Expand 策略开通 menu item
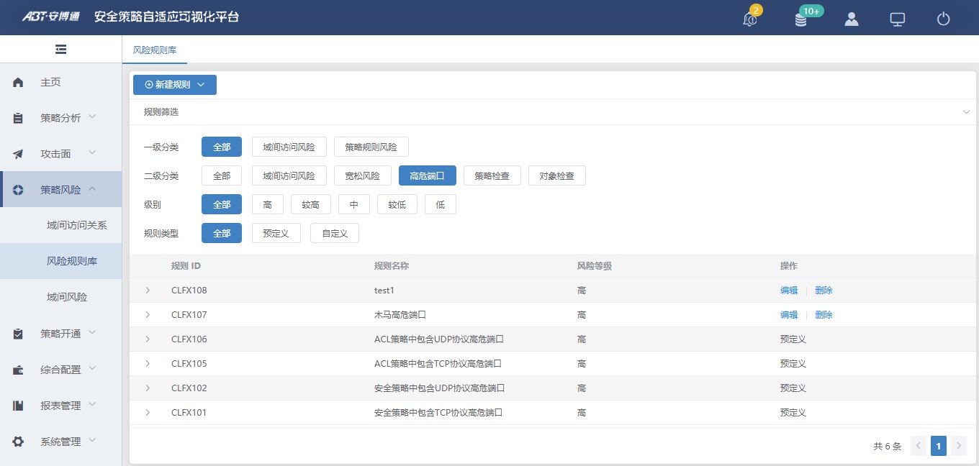Viewport: 979px width, 466px height. tap(61, 334)
